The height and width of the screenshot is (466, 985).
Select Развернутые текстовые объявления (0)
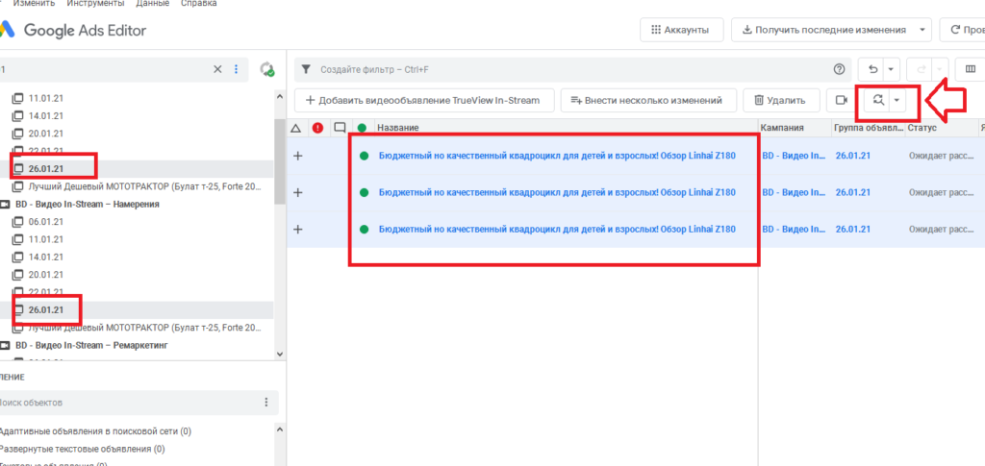pos(83,449)
